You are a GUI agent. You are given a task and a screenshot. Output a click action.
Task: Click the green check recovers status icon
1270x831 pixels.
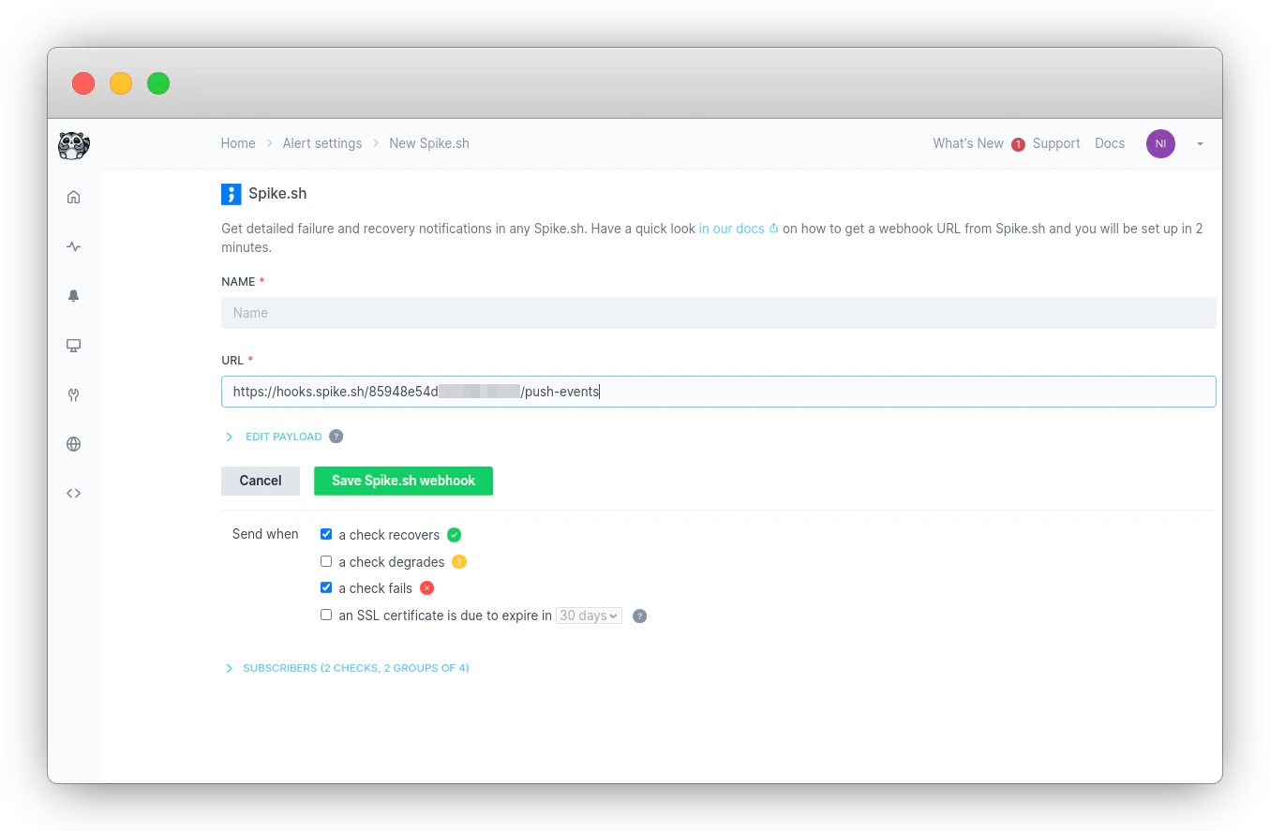(x=455, y=535)
